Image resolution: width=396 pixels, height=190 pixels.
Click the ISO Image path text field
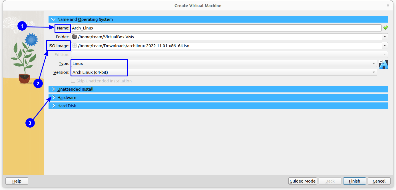[x=200, y=45]
